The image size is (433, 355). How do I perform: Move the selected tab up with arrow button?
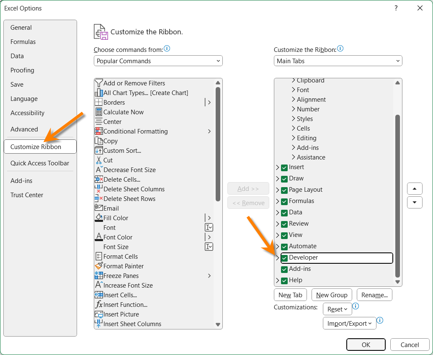coord(415,189)
